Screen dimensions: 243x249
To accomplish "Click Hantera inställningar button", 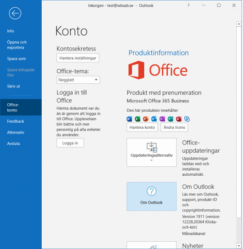I will [78, 58].
